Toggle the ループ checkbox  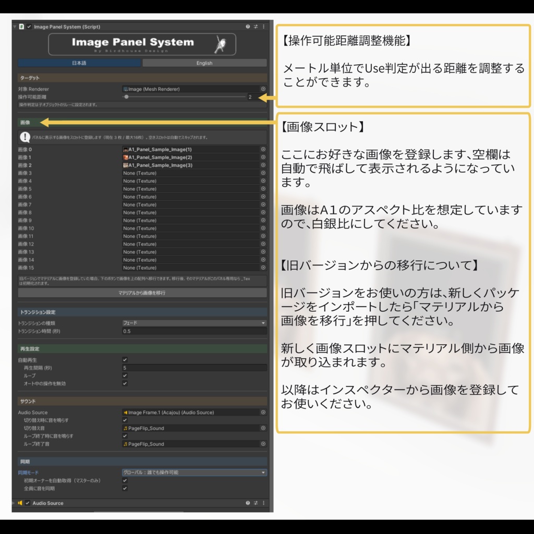[125, 375]
